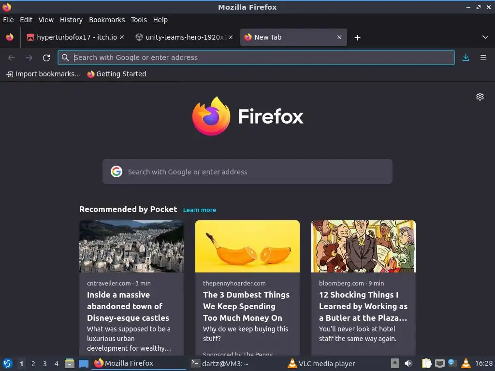
Task: Click the page's Google search box
Action: [247, 171]
